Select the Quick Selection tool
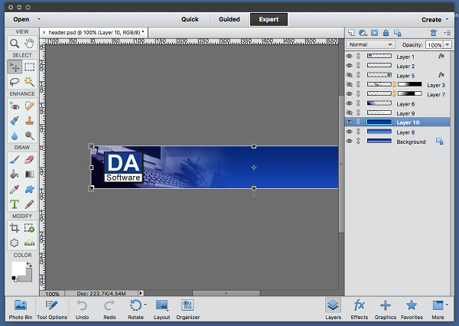 point(29,82)
